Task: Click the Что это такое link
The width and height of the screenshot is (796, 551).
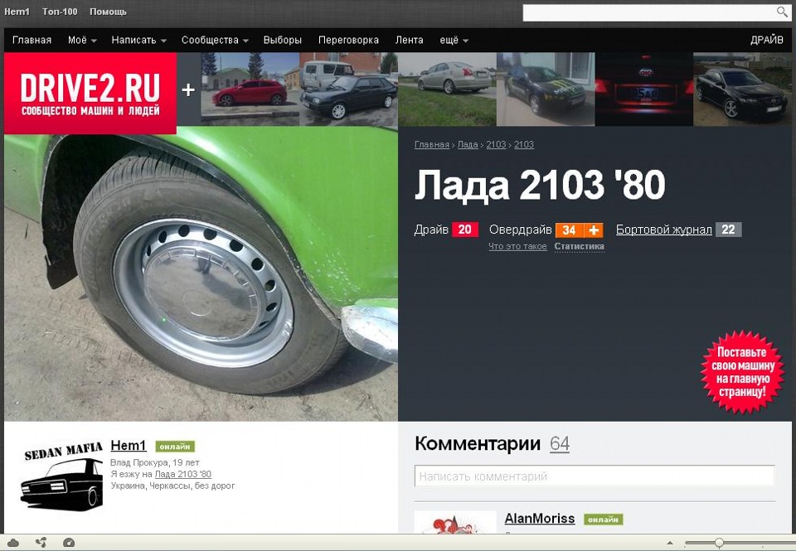Action: (x=517, y=247)
